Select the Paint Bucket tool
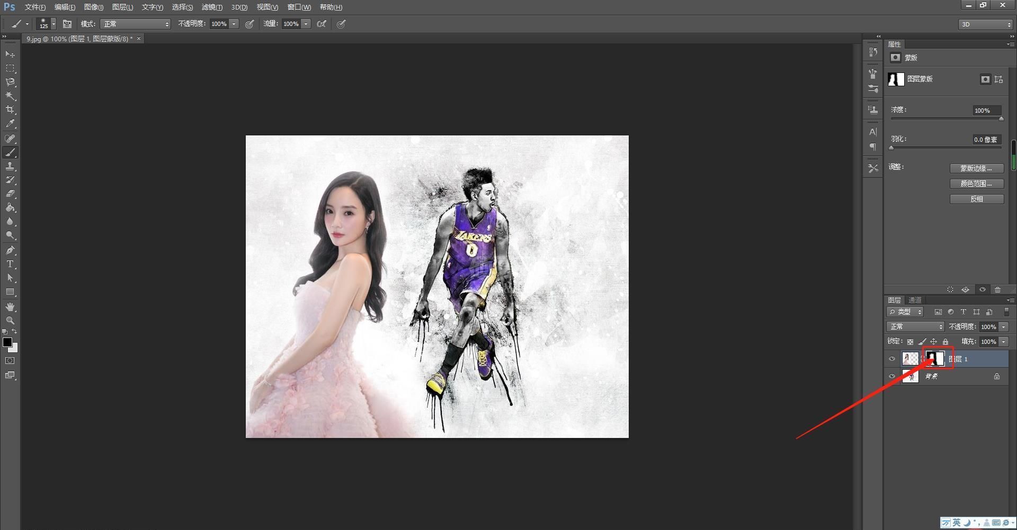 10,207
